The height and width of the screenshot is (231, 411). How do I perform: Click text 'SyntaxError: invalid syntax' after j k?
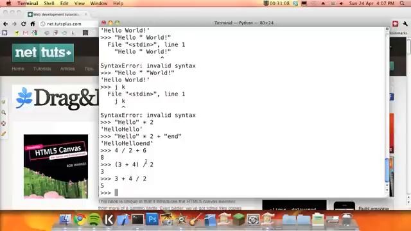click(148, 116)
